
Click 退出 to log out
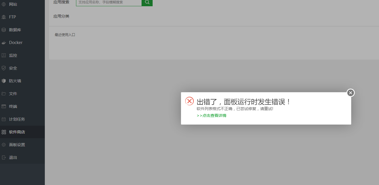click(13, 157)
